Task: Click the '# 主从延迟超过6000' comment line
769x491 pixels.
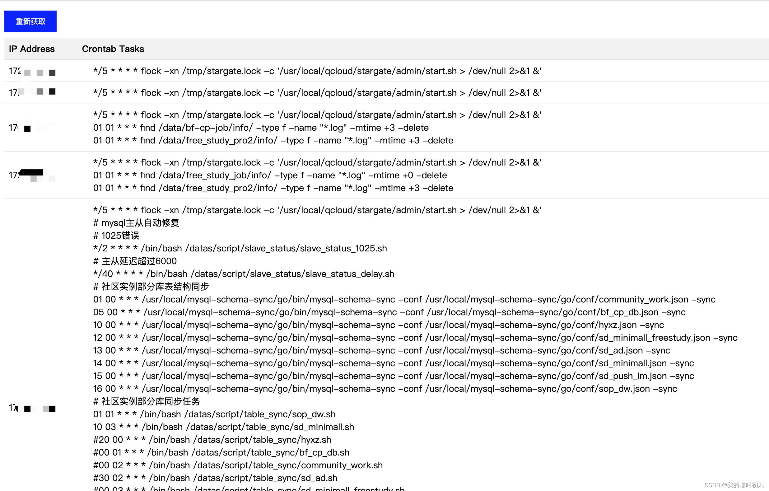Action: pyautogui.click(x=135, y=261)
